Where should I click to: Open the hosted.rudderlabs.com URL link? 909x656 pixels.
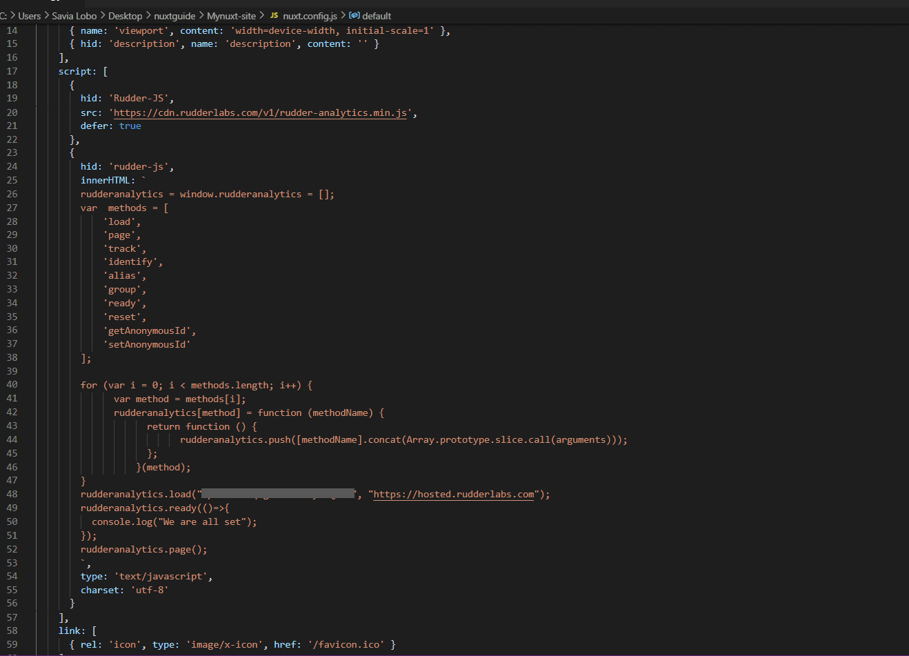453,495
